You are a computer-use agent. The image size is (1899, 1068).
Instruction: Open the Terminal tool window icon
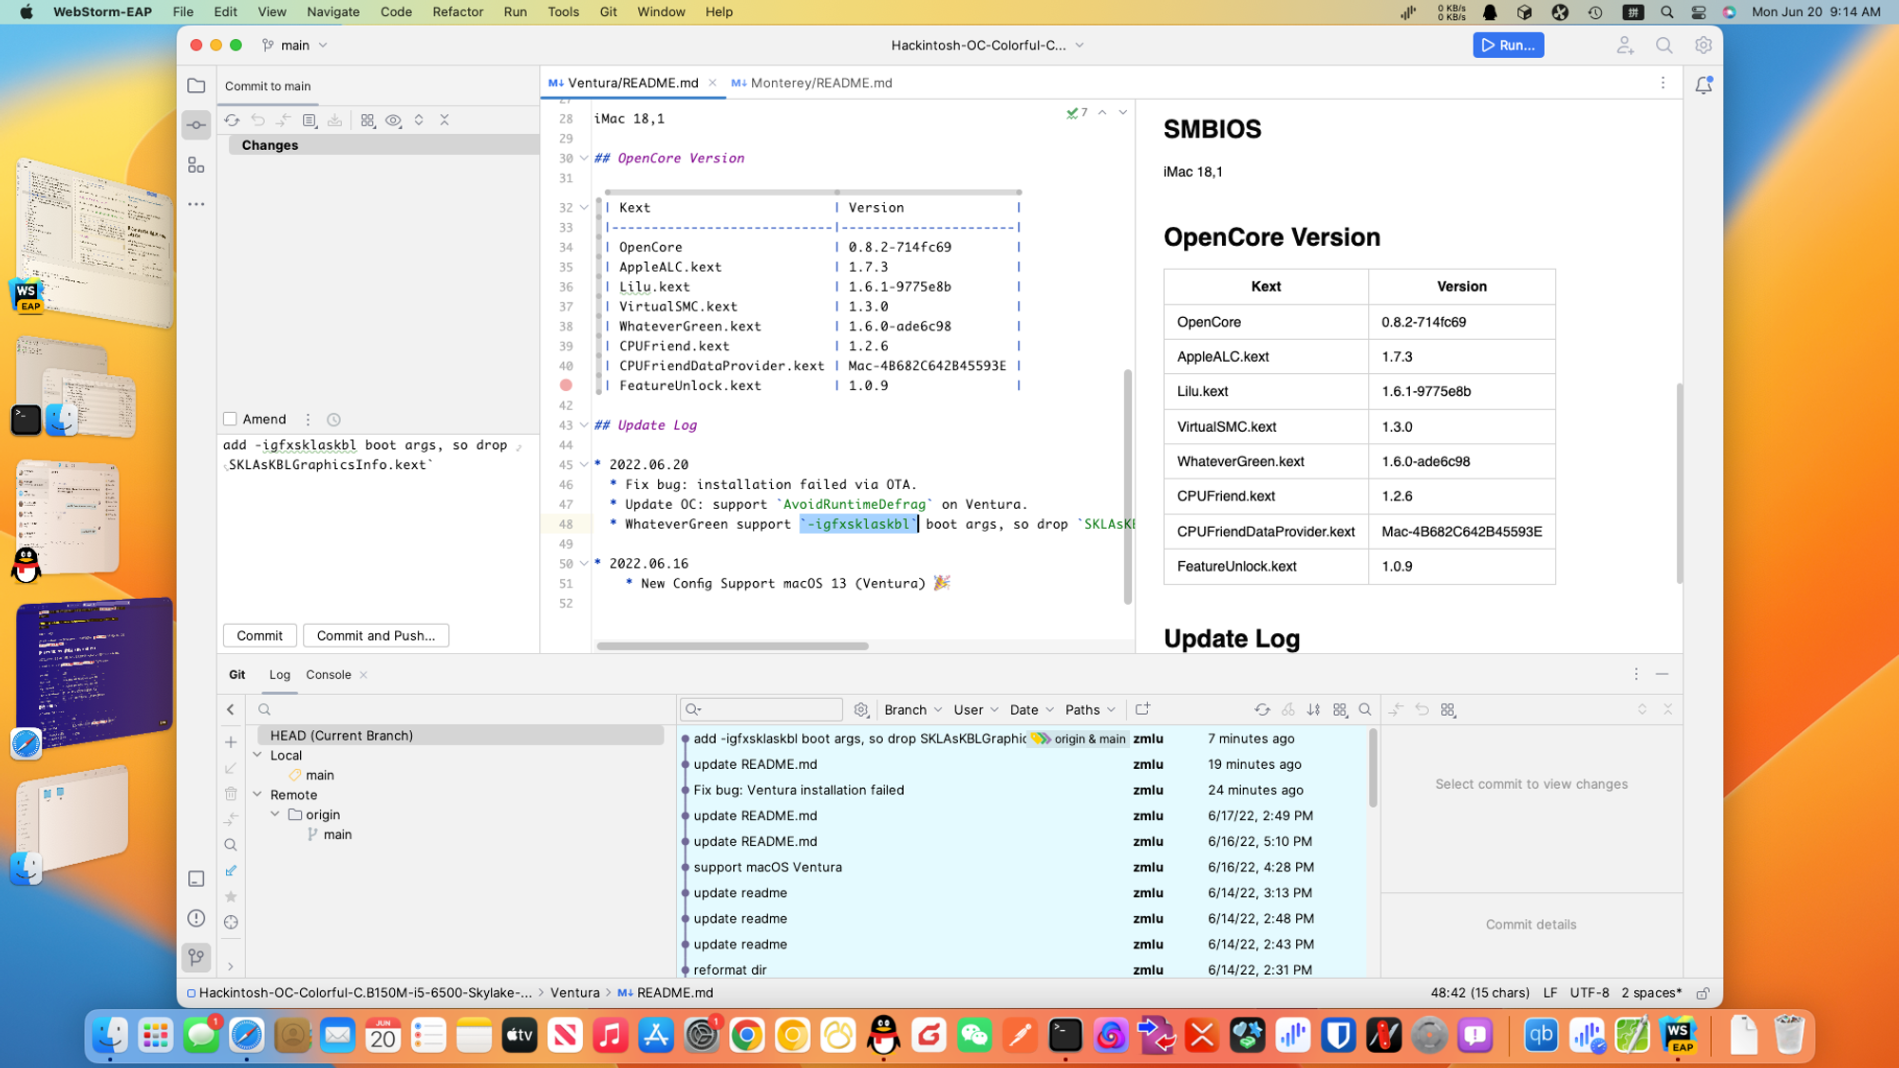[x=197, y=879]
